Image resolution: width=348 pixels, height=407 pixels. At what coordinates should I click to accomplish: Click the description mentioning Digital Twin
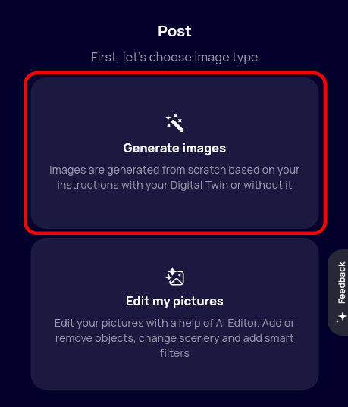click(x=174, y=177)
